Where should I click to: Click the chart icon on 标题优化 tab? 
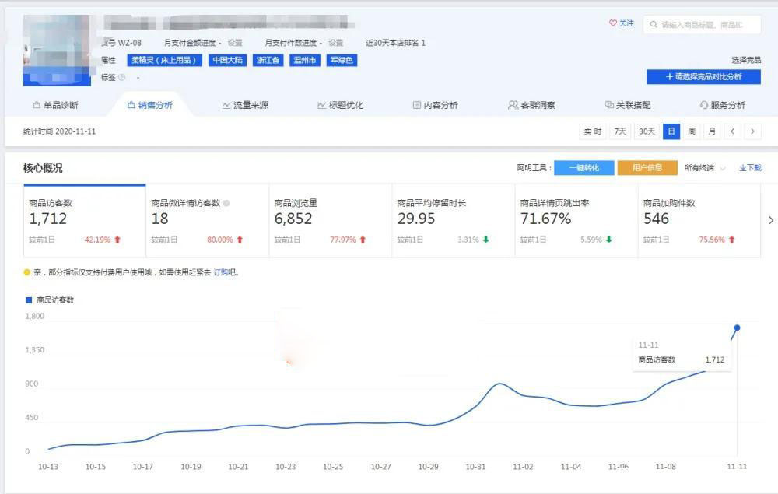(x=320, y=104)
